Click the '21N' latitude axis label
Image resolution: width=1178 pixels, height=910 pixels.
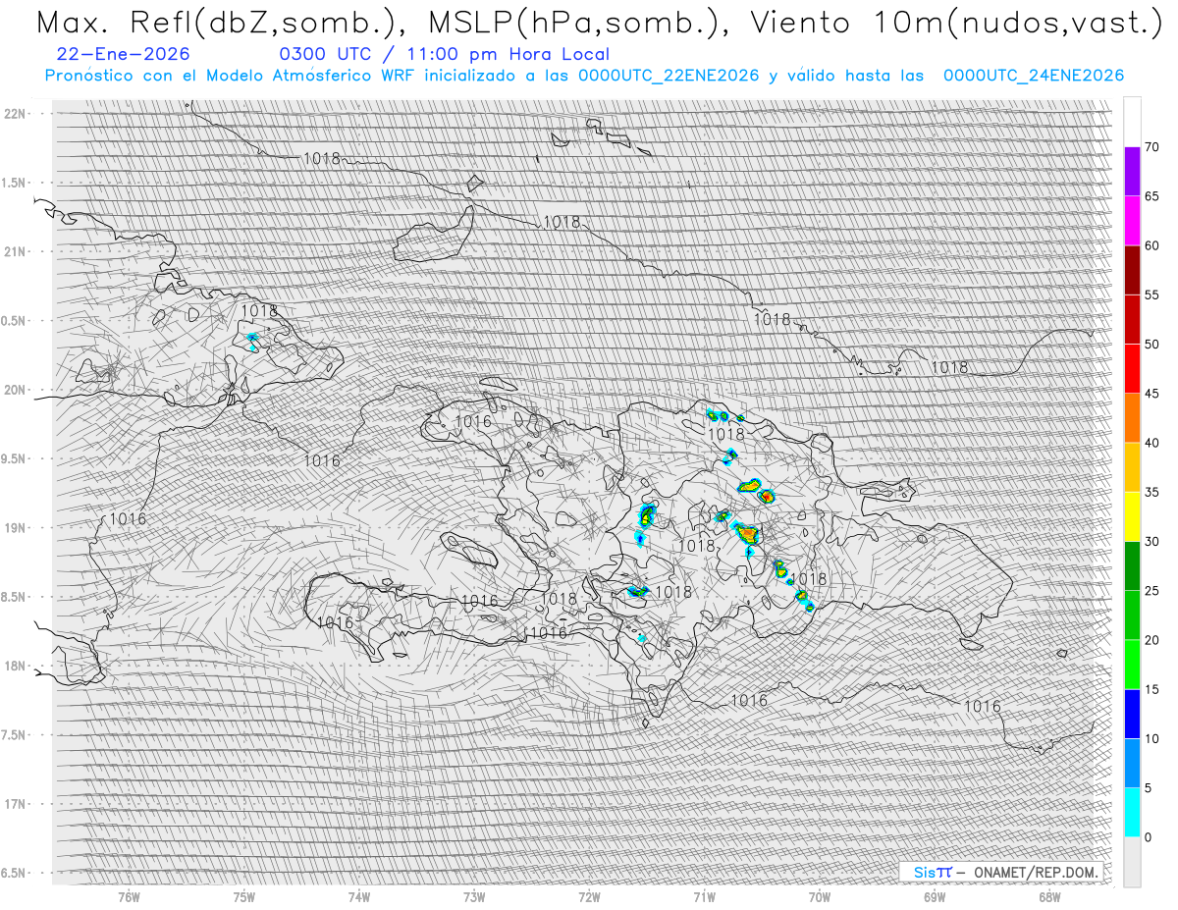click(15, 251)
